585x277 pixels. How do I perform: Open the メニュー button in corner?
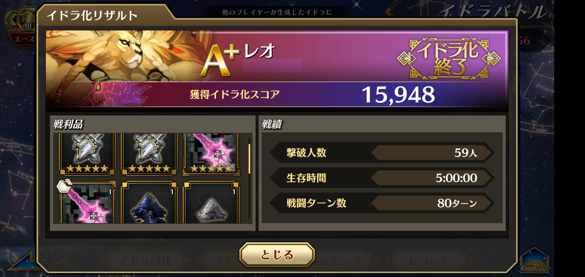click(x=535, y=261)
